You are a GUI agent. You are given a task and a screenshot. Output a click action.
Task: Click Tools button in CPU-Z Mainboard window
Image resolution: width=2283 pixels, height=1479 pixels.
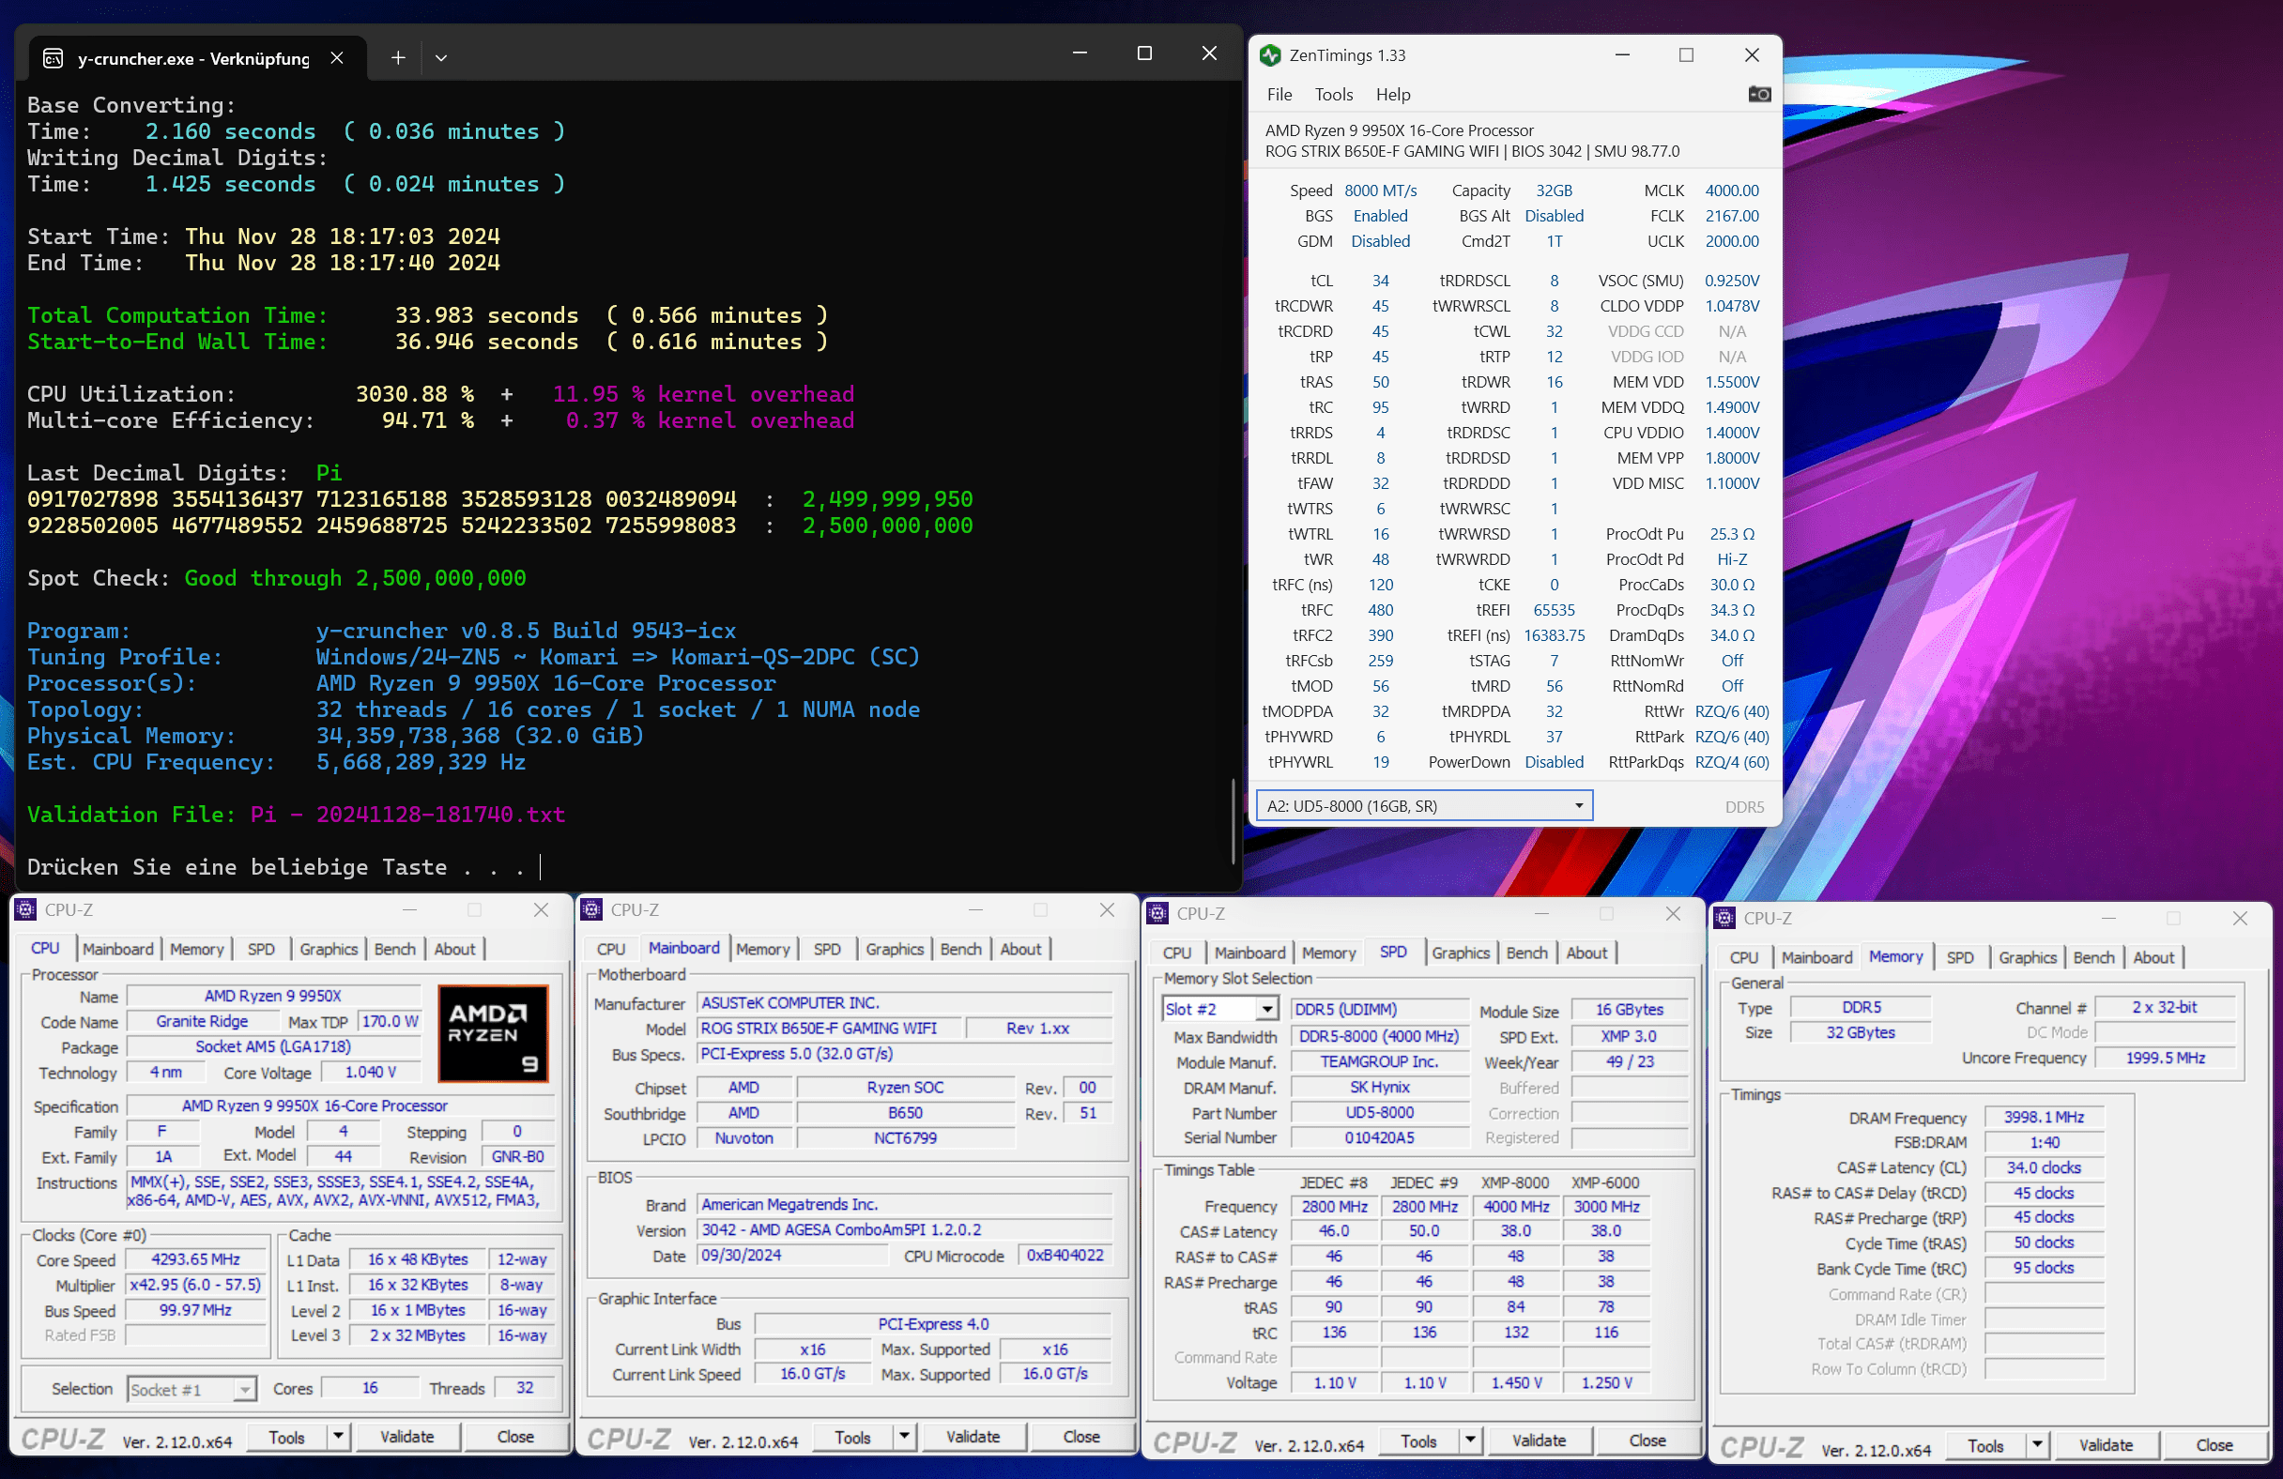pyautogui.click(x=851, y=1437)
